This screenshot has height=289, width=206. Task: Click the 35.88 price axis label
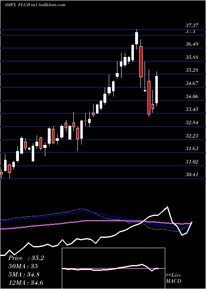192,57
